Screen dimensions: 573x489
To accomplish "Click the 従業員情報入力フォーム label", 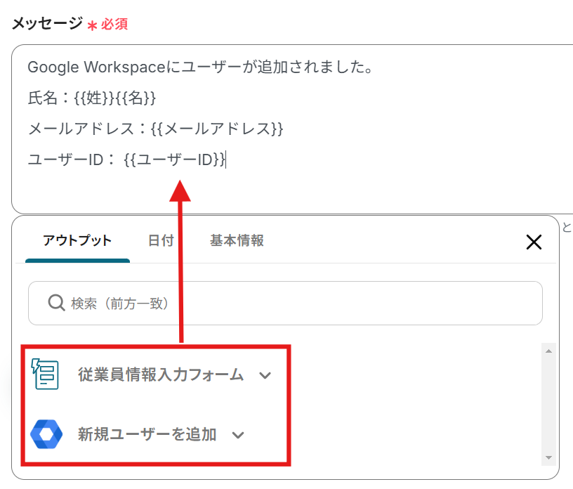I will [161, 374].
